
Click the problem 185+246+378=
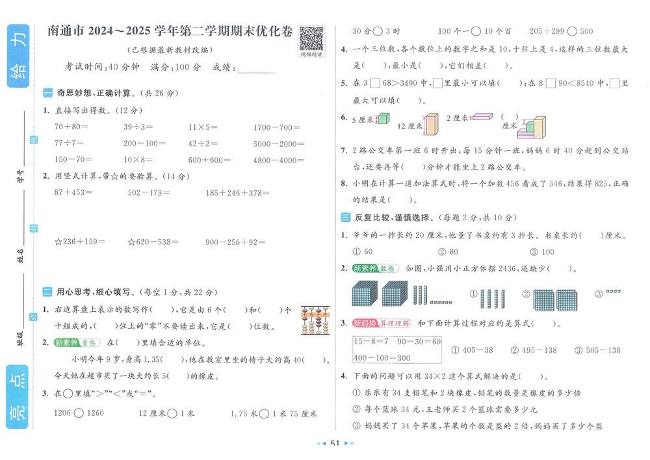pos(237,193)
